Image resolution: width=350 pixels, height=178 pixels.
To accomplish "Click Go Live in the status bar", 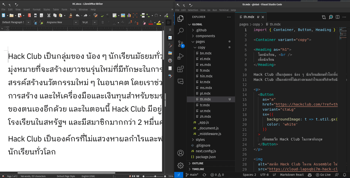I will click(323, 175).
